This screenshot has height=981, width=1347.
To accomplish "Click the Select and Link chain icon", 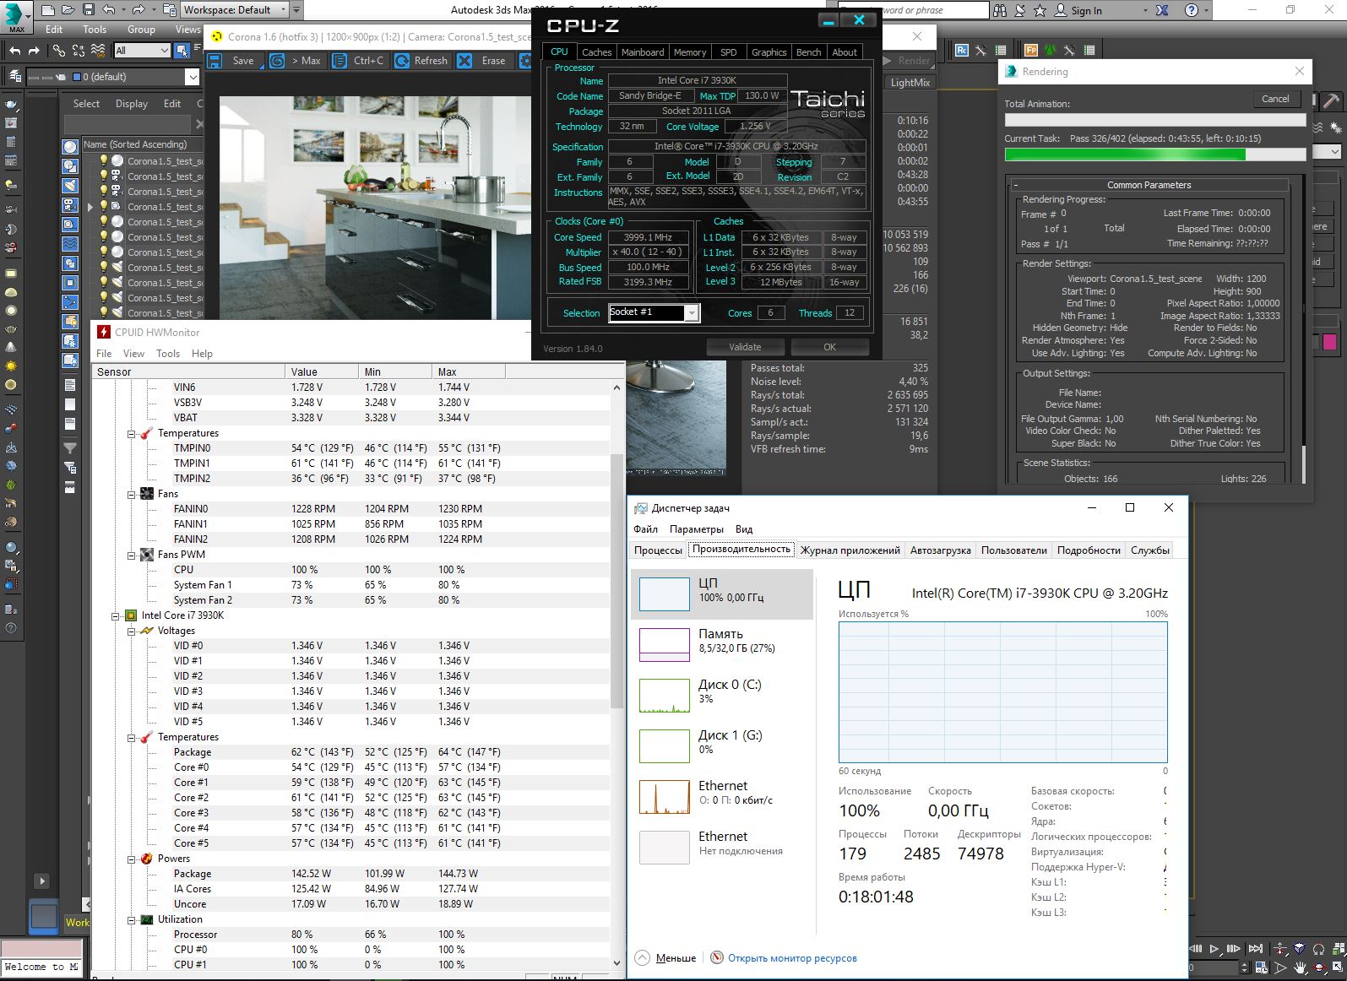I will (58, 51).
